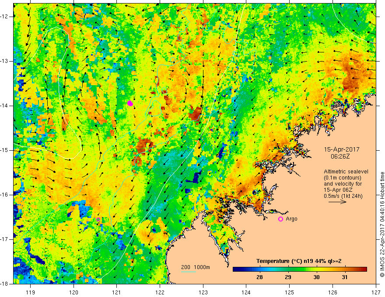The height and width of the screenshot is (297, 385).
Task: Click the 'Altimetric sealevel' description text
Action: (346, 172)
